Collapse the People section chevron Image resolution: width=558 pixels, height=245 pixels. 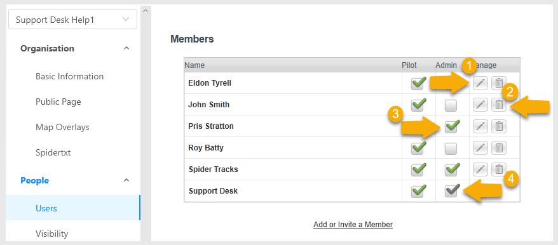tap(126, 180)
